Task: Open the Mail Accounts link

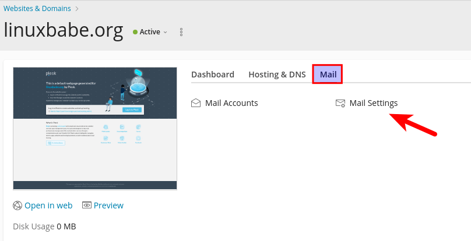Action: click(x=231, y=103)
